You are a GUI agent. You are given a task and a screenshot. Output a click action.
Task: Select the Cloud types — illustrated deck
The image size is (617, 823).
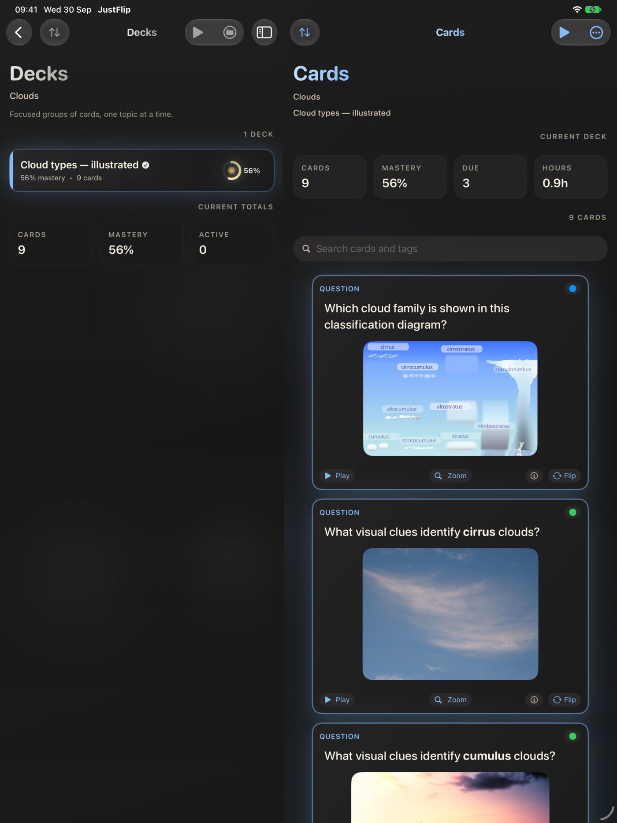point(142,171)
